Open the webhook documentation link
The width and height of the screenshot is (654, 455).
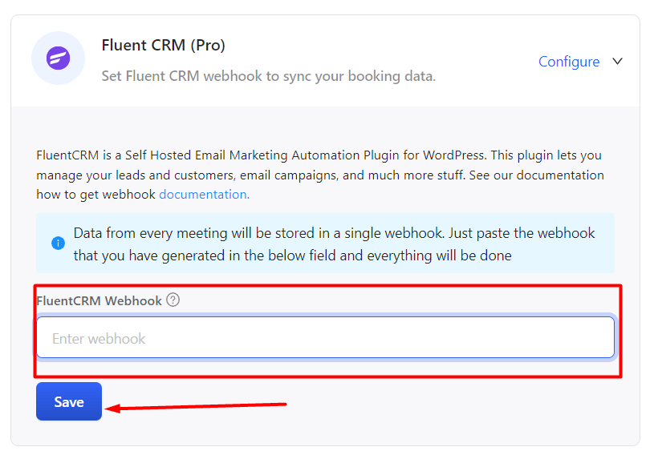[205, 195]
